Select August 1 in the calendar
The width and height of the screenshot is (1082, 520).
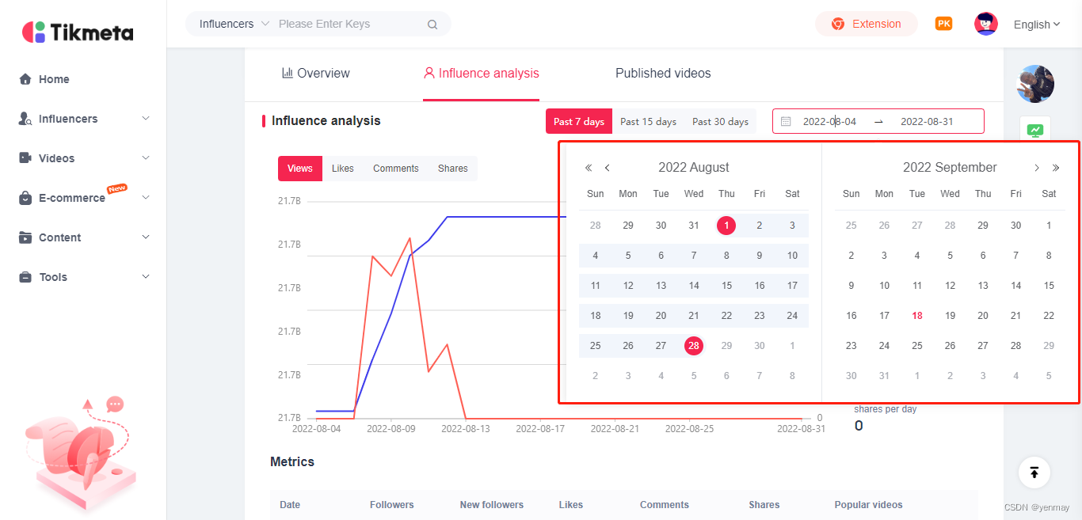(726, 226)
